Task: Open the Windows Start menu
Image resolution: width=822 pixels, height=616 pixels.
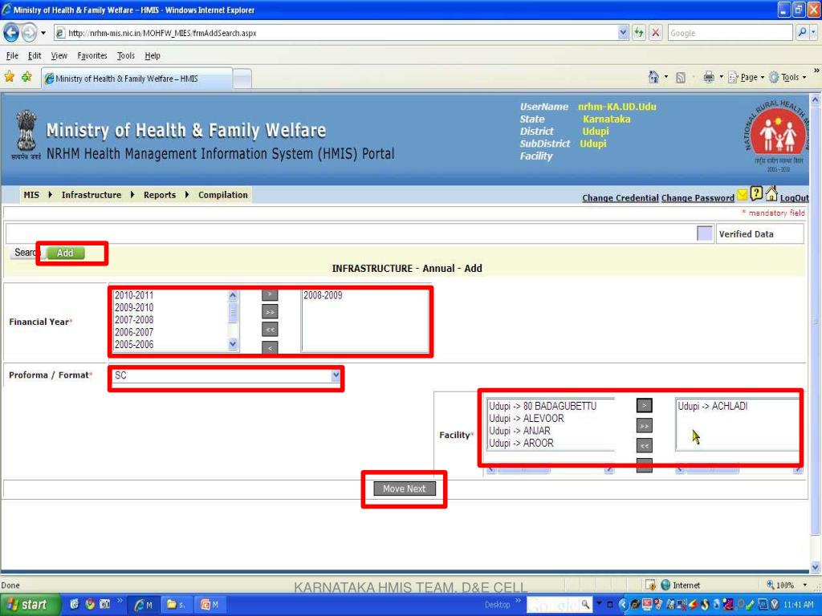Action: point(29,605)
